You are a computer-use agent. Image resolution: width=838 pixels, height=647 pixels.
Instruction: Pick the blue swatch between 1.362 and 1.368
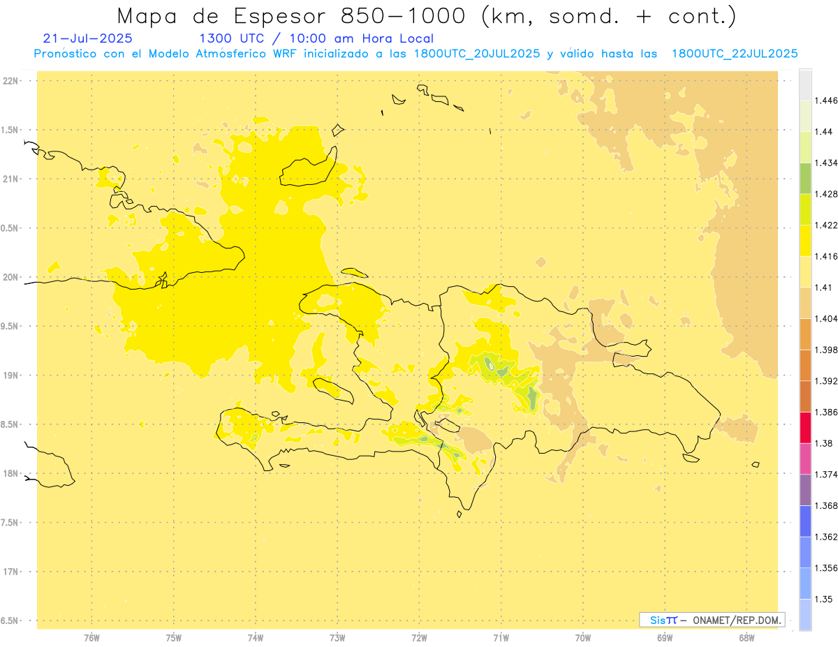click(805, 521)
